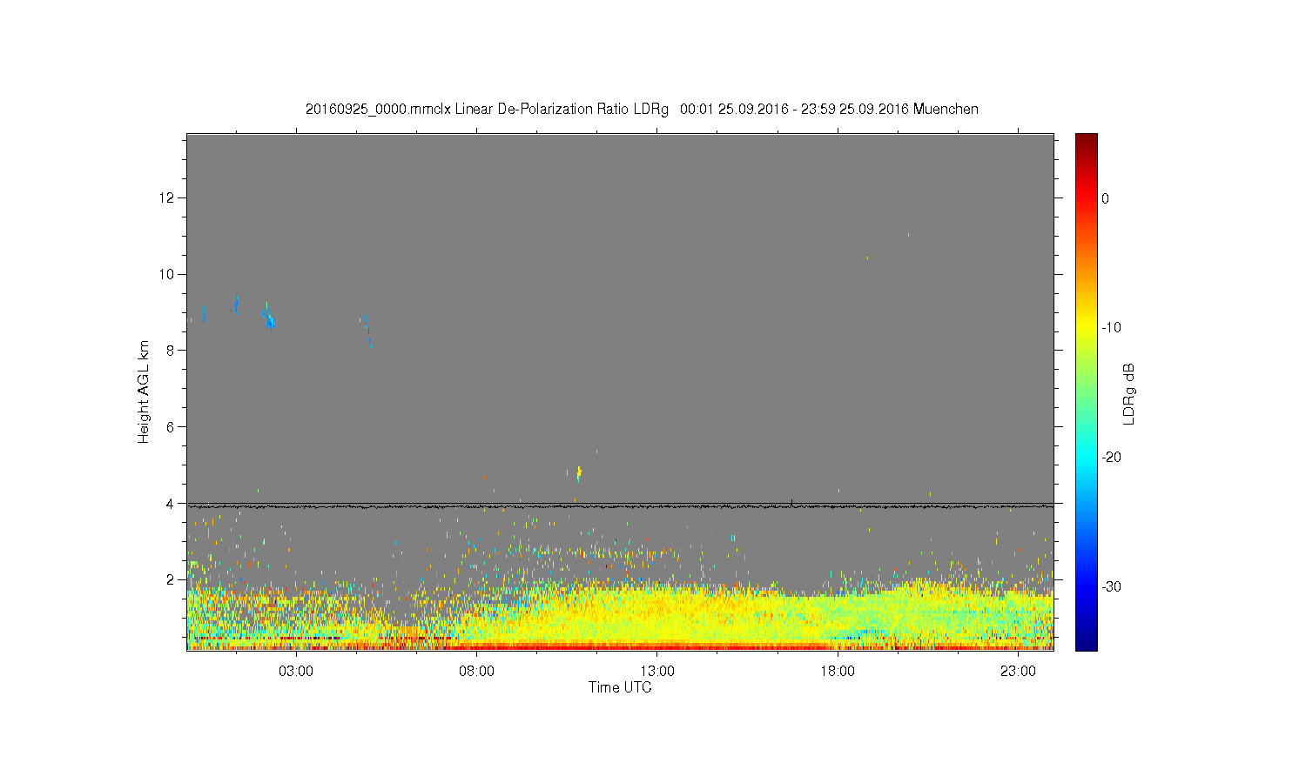Click the 13:00 time tick label
This screenshot has width=1306, height=783.
click(x=657, y=672)
